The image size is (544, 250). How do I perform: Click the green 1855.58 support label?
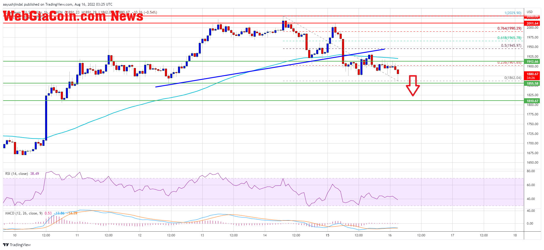tap(532, 83)
